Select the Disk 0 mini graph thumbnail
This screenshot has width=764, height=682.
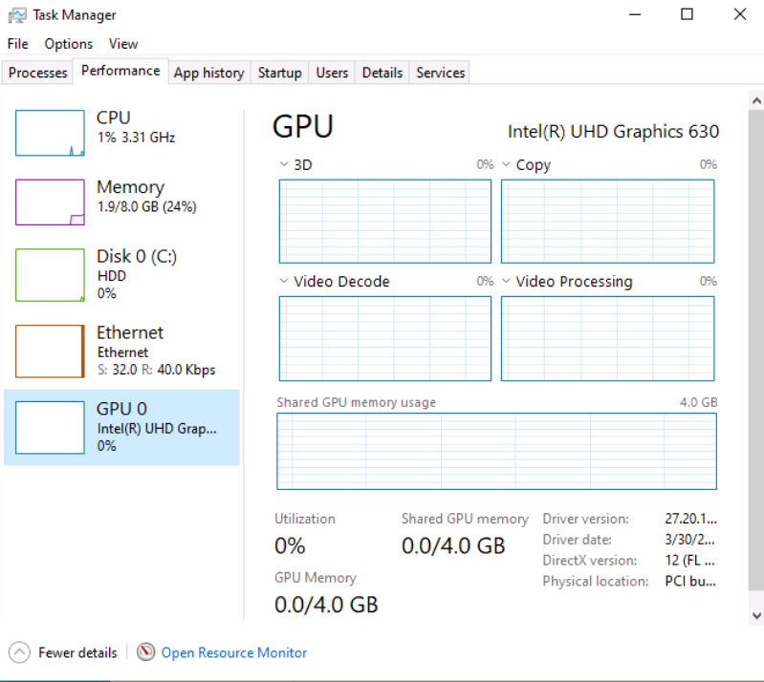[50, 275]
